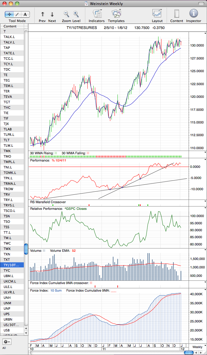Select symbol TSN in the list

(12, 216)
